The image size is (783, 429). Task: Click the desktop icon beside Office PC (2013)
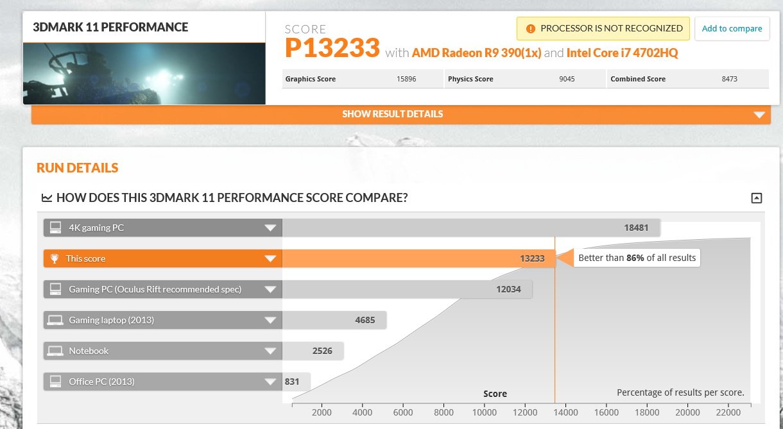tap(55, 382)
